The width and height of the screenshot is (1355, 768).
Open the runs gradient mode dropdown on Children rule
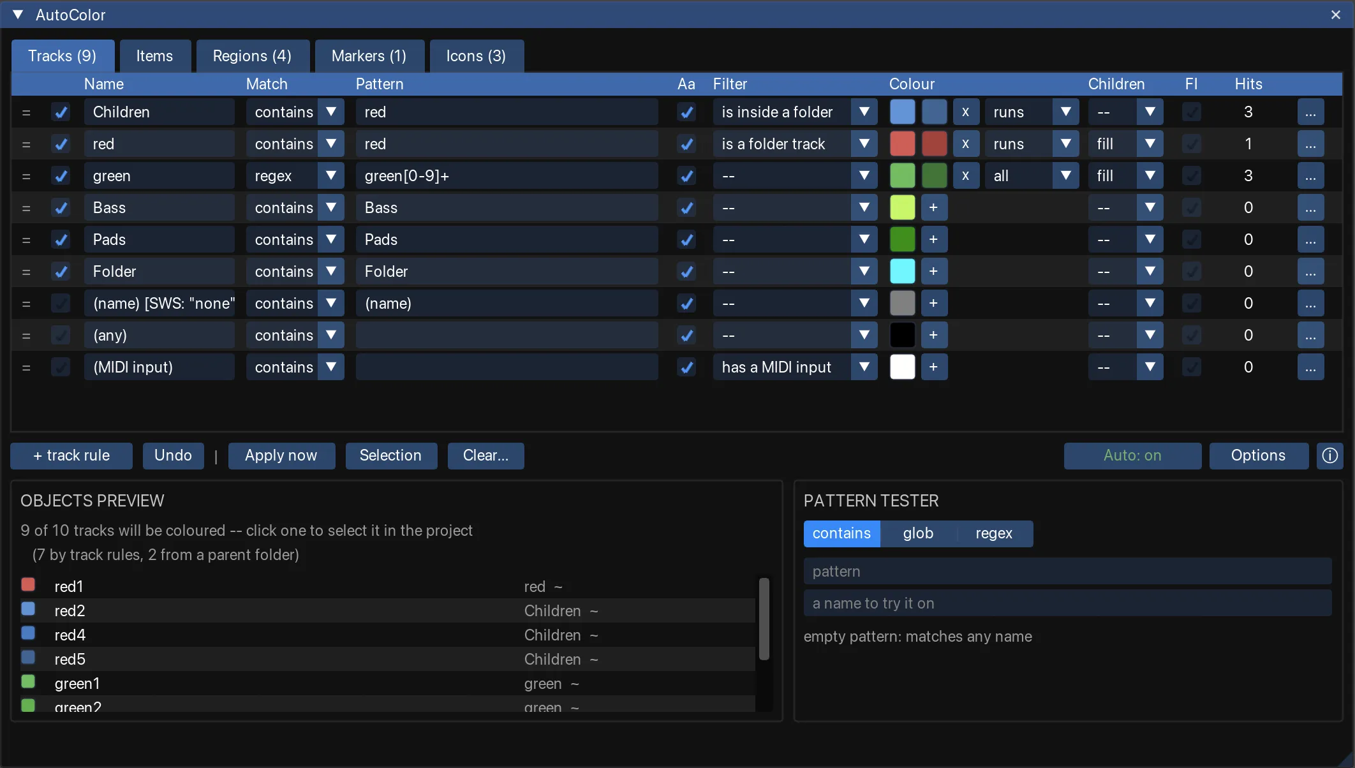1032,112
